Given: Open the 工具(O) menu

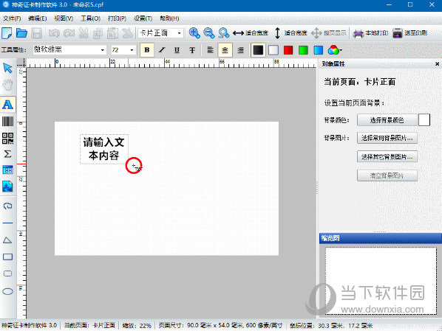Looking at the screenshot, I should point(90,18).
